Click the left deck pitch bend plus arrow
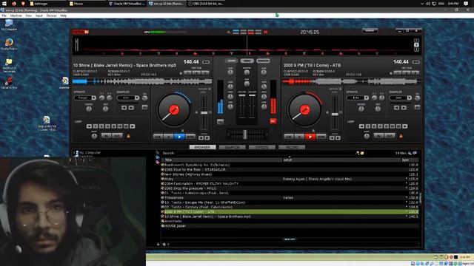The width and height of the screenshot is (474, 266). pos(207,138)
